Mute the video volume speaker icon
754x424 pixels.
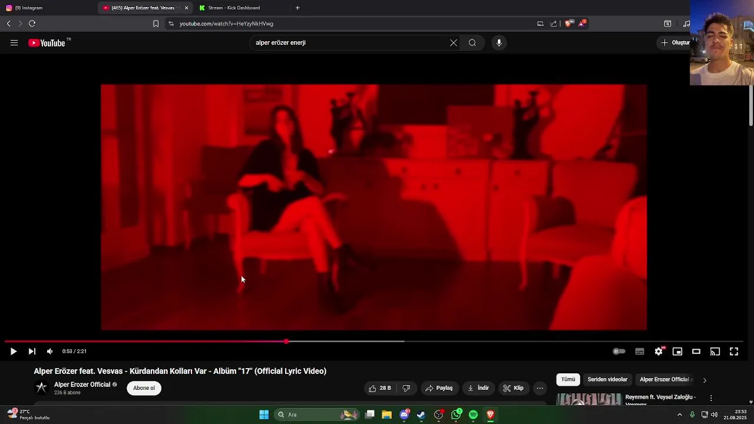(49, 352)
